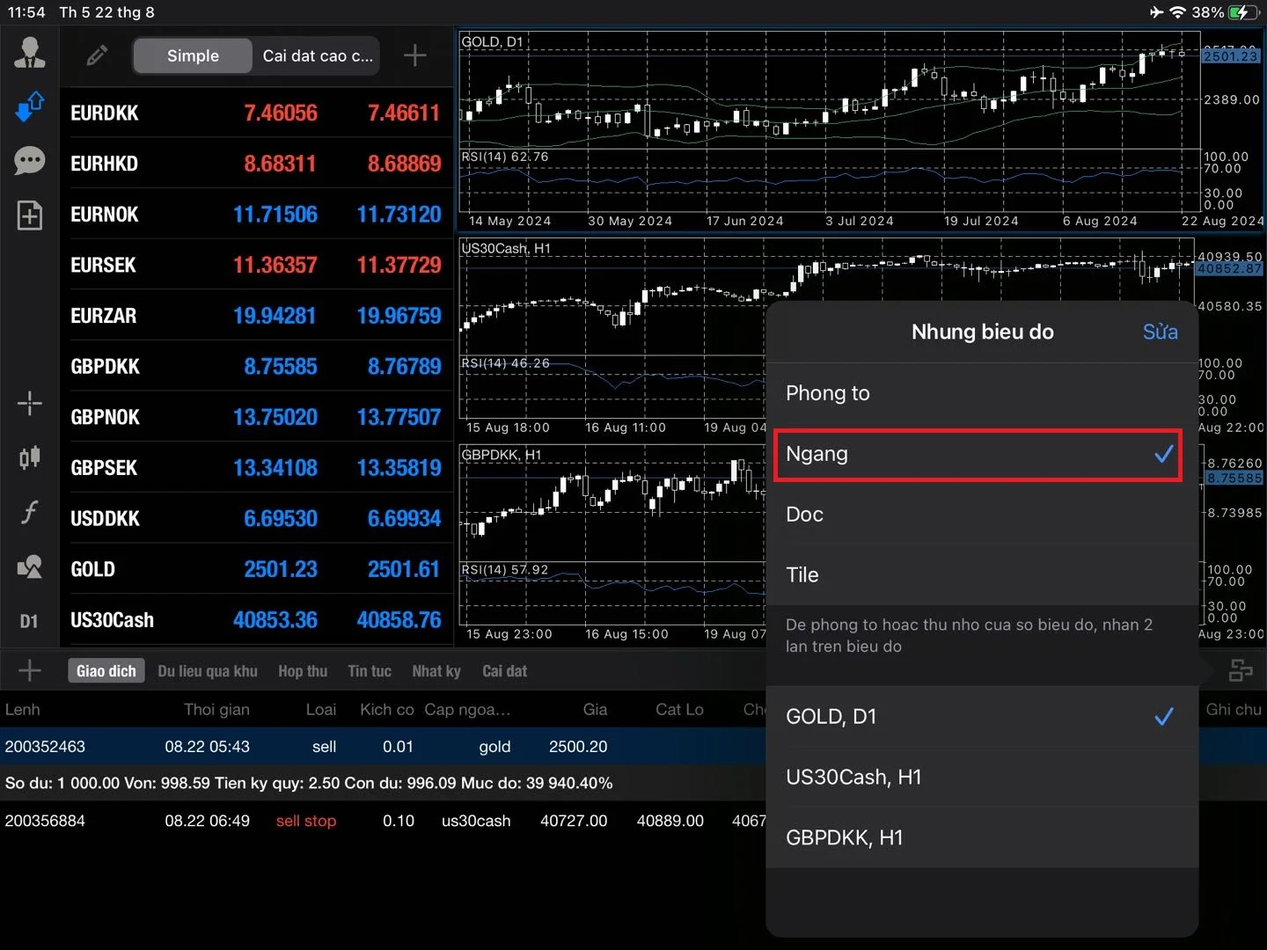1267x950 pixels.
Task: Tap the trade arrows icon in sidebar
Action: (30, 106)
